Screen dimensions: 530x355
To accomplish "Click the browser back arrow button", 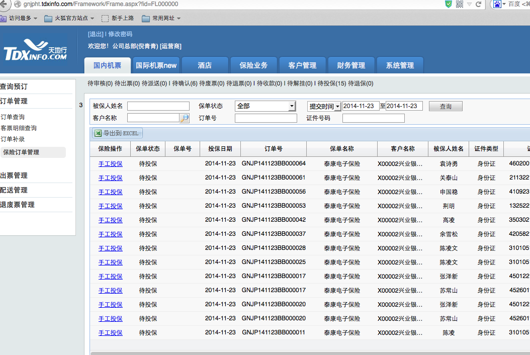I will point(4,4).
